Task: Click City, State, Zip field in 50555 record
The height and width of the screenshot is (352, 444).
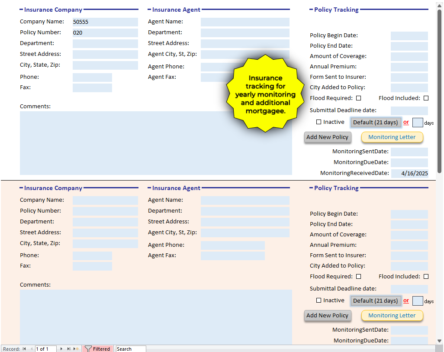Action: [x=105, y=65]
